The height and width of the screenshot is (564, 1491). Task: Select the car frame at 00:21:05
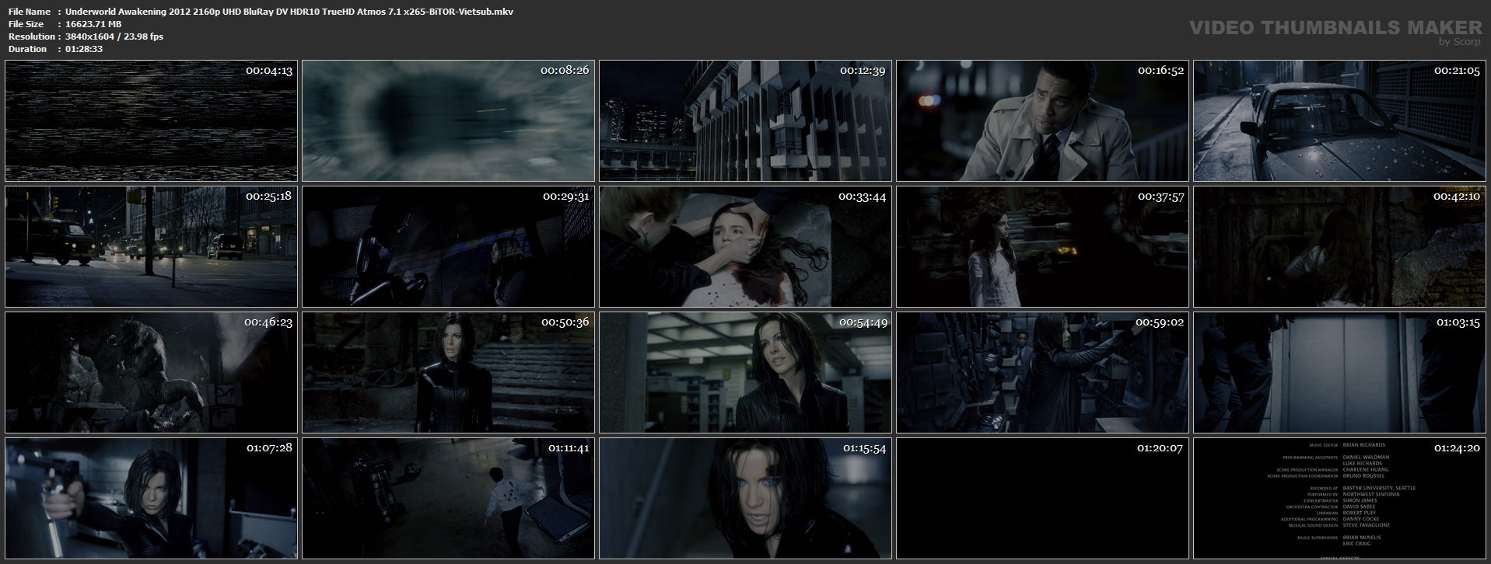pos(1339,121)
